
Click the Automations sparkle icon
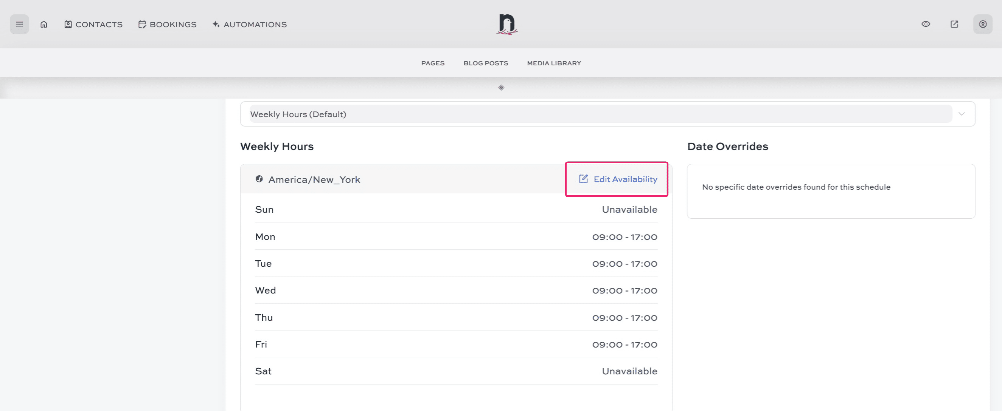(216, 24)
